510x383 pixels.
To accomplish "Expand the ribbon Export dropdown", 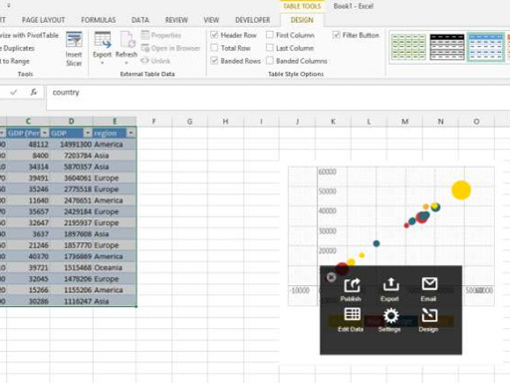I will point(103,63).
